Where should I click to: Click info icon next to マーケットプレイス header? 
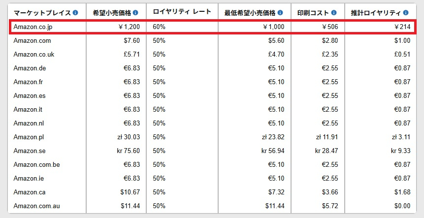(75, 13)
